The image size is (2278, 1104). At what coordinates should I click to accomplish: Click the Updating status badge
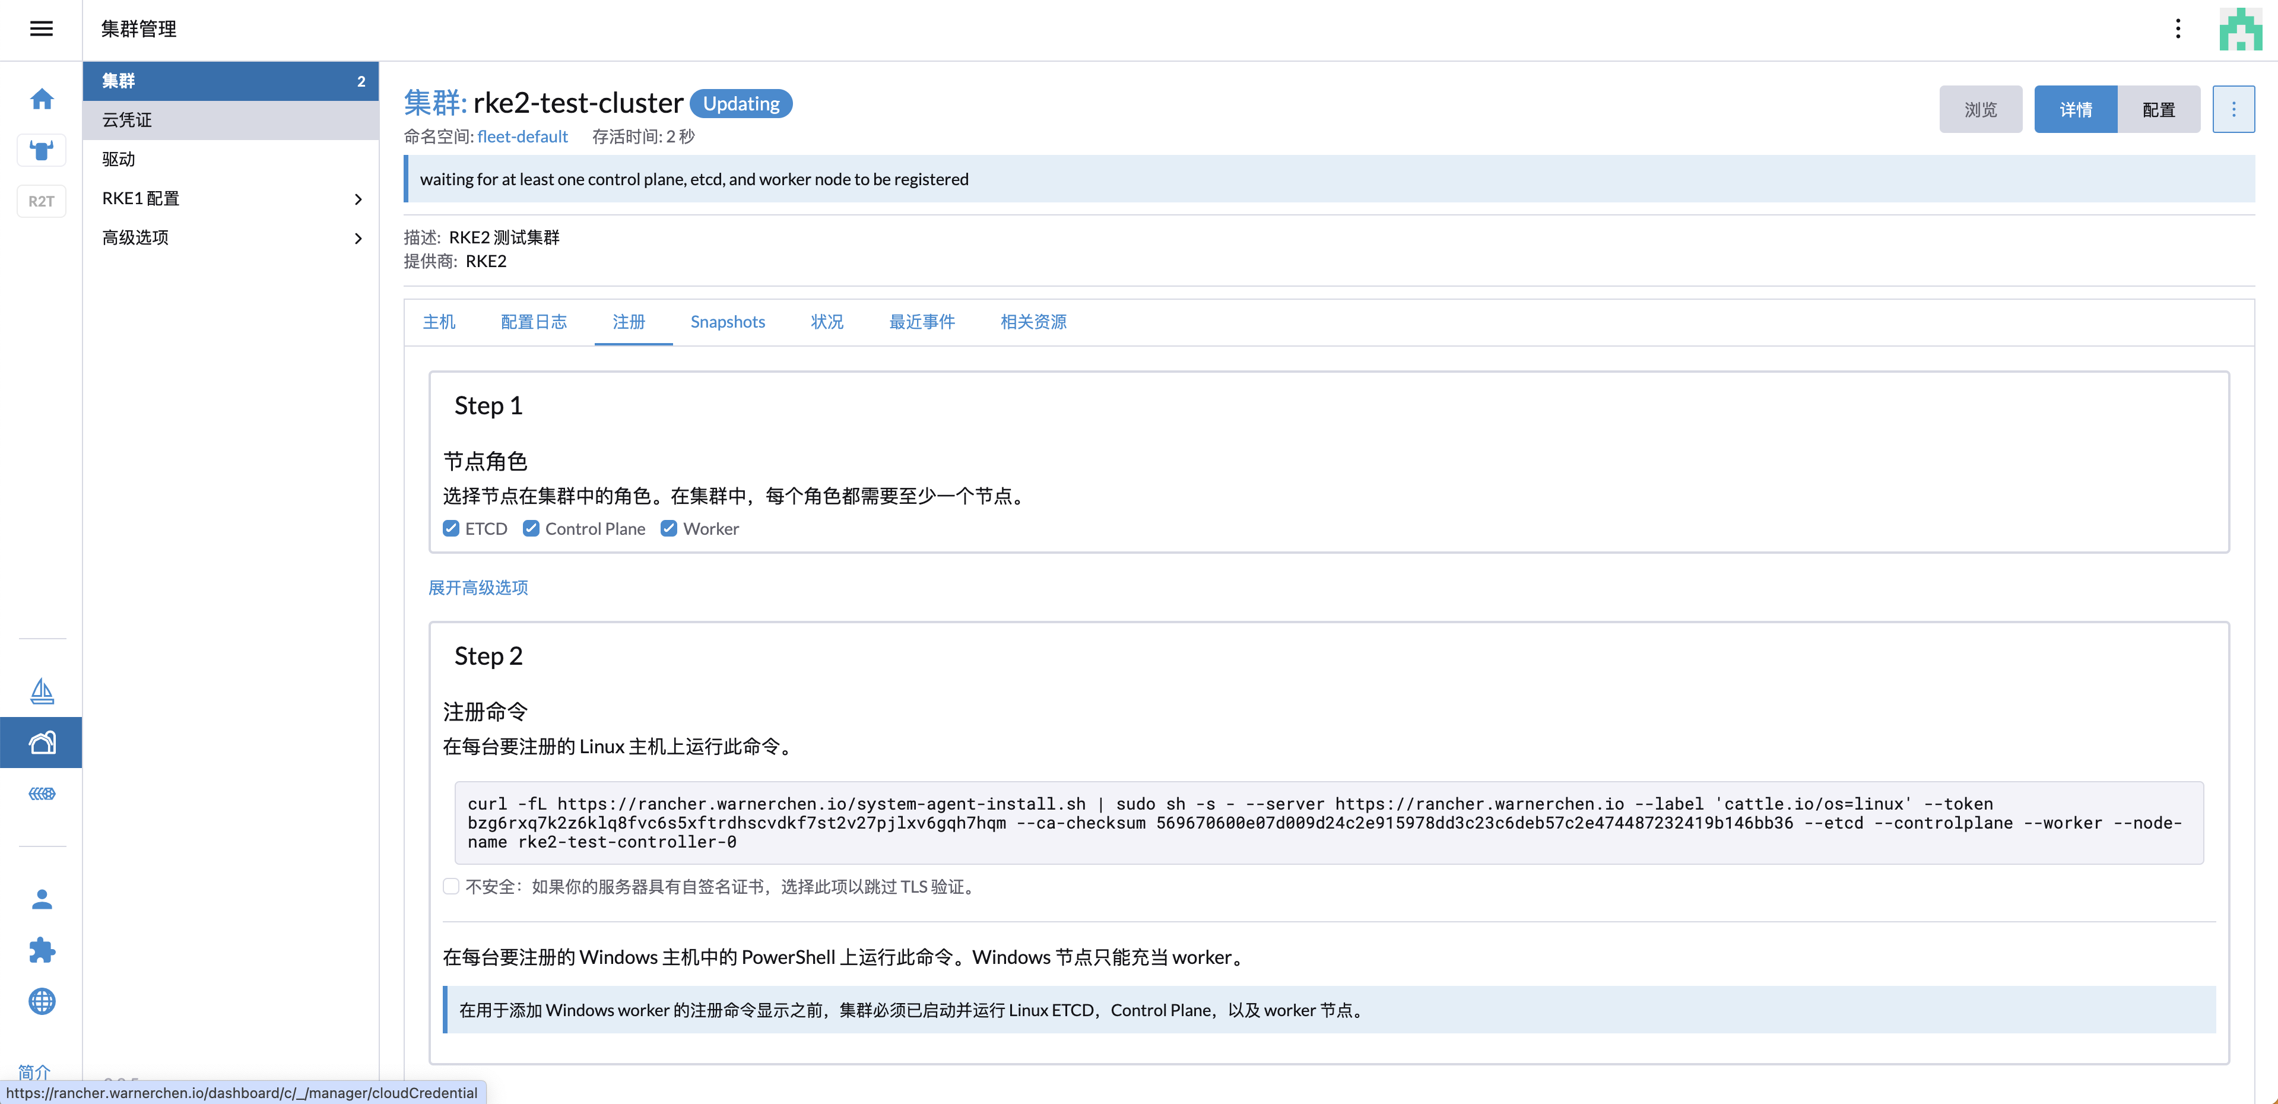741,103
